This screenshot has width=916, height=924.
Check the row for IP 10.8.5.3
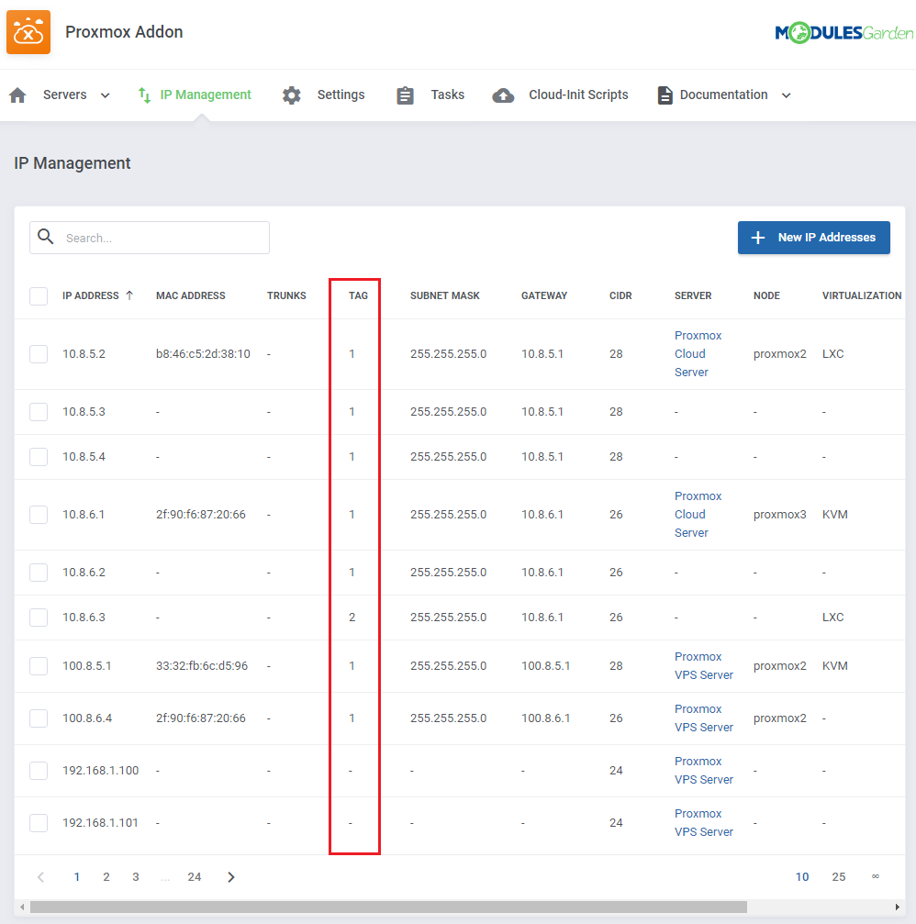[x=39, y=412]
